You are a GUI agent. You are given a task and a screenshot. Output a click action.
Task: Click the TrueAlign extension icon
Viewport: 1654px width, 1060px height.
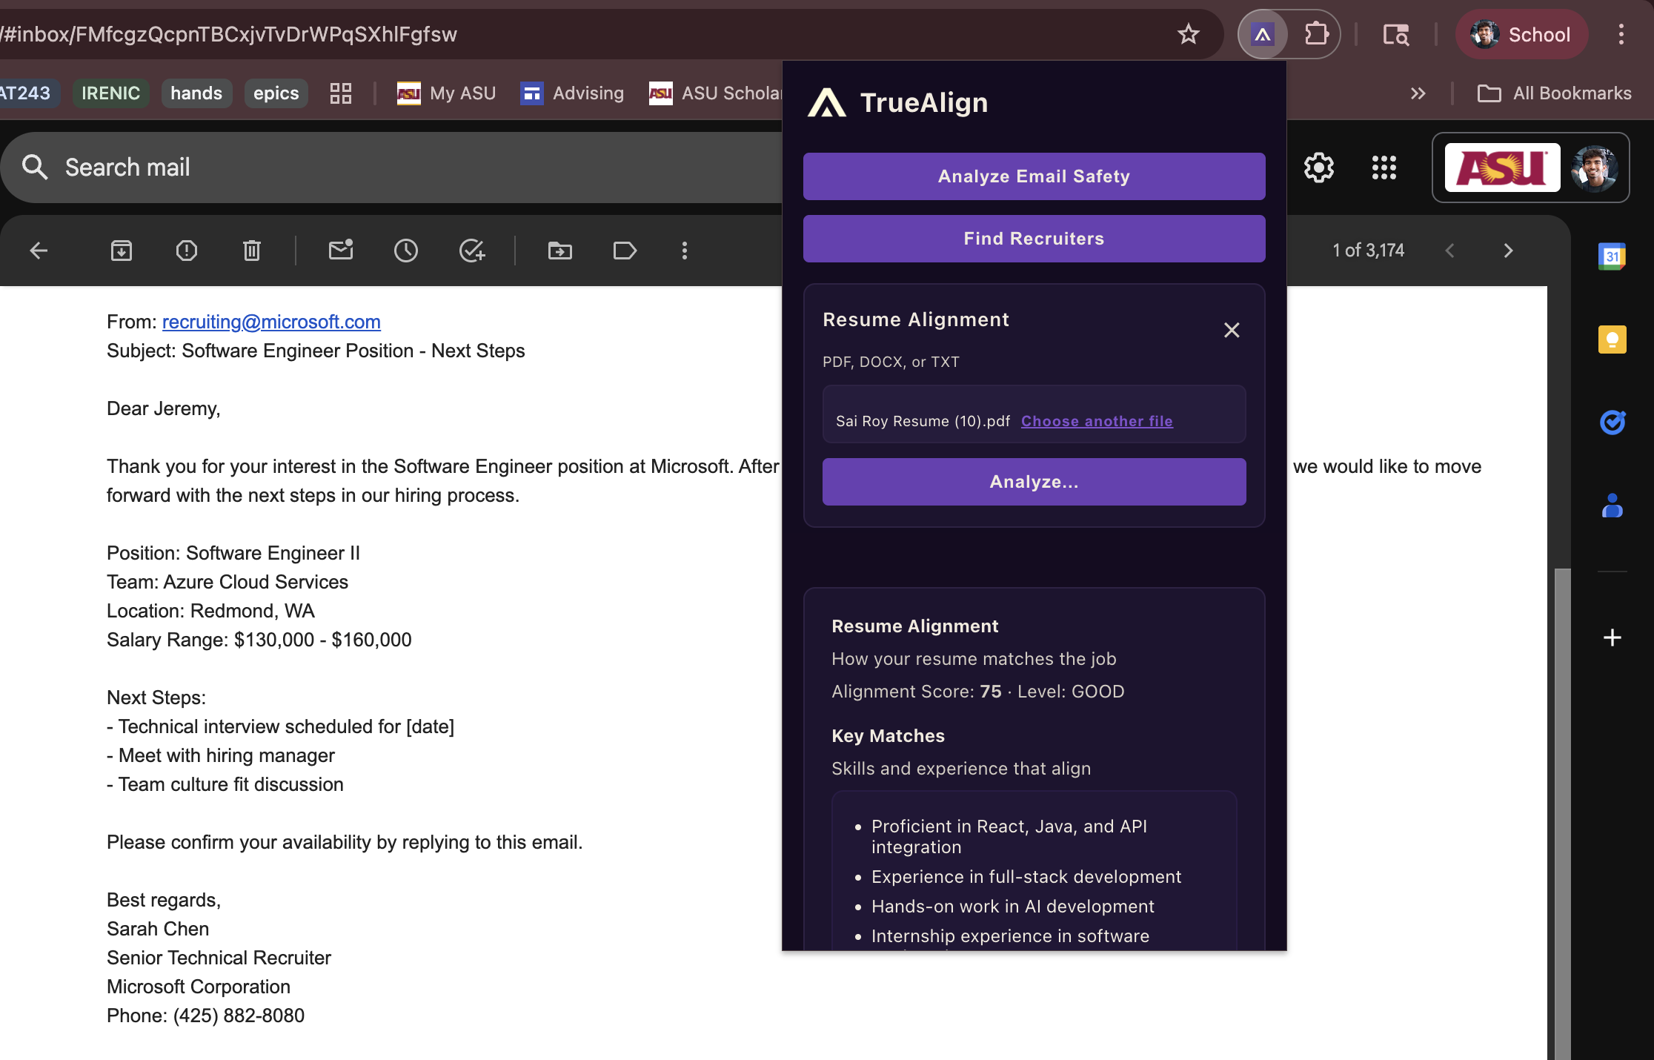click(x=1263, y=34)
